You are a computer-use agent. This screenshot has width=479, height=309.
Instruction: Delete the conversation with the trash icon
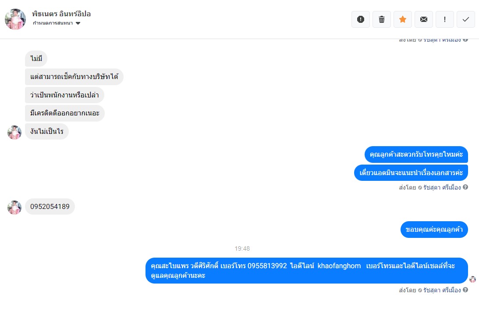click(x=382, y=19)
